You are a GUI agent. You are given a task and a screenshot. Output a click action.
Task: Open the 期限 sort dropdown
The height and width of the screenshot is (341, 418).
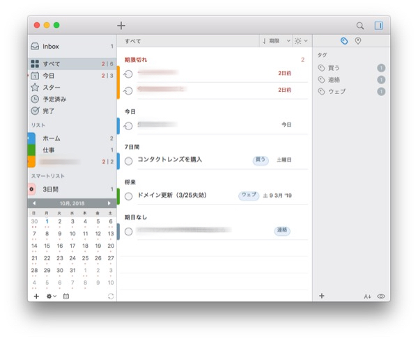click(x=277, y=41)
